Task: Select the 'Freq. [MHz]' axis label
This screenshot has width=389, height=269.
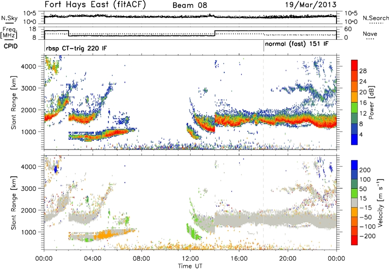Action: point(9,33)
